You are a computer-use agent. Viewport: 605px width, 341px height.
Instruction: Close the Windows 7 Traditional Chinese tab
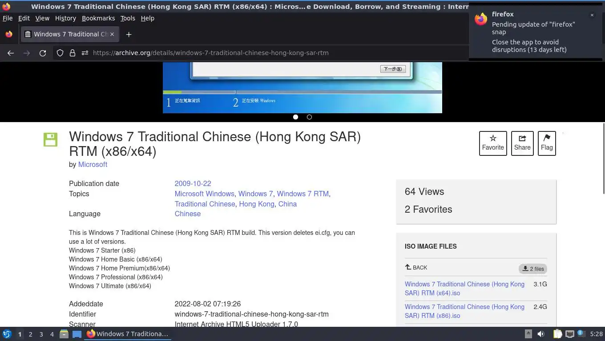pyautogui.click(x=112, y=34)
